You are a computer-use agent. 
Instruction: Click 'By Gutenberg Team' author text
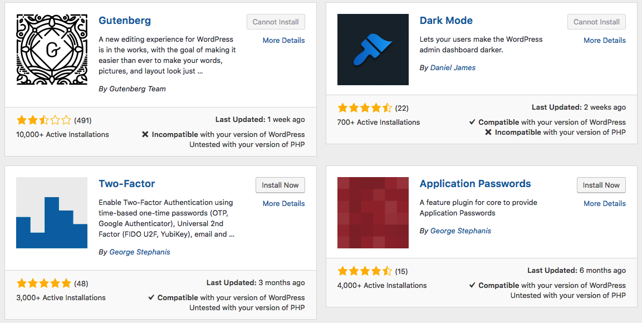[x=133, y=89]
